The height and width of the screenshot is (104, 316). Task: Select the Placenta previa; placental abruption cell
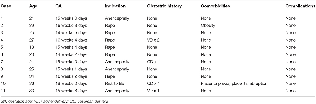[x=234, y=84]
